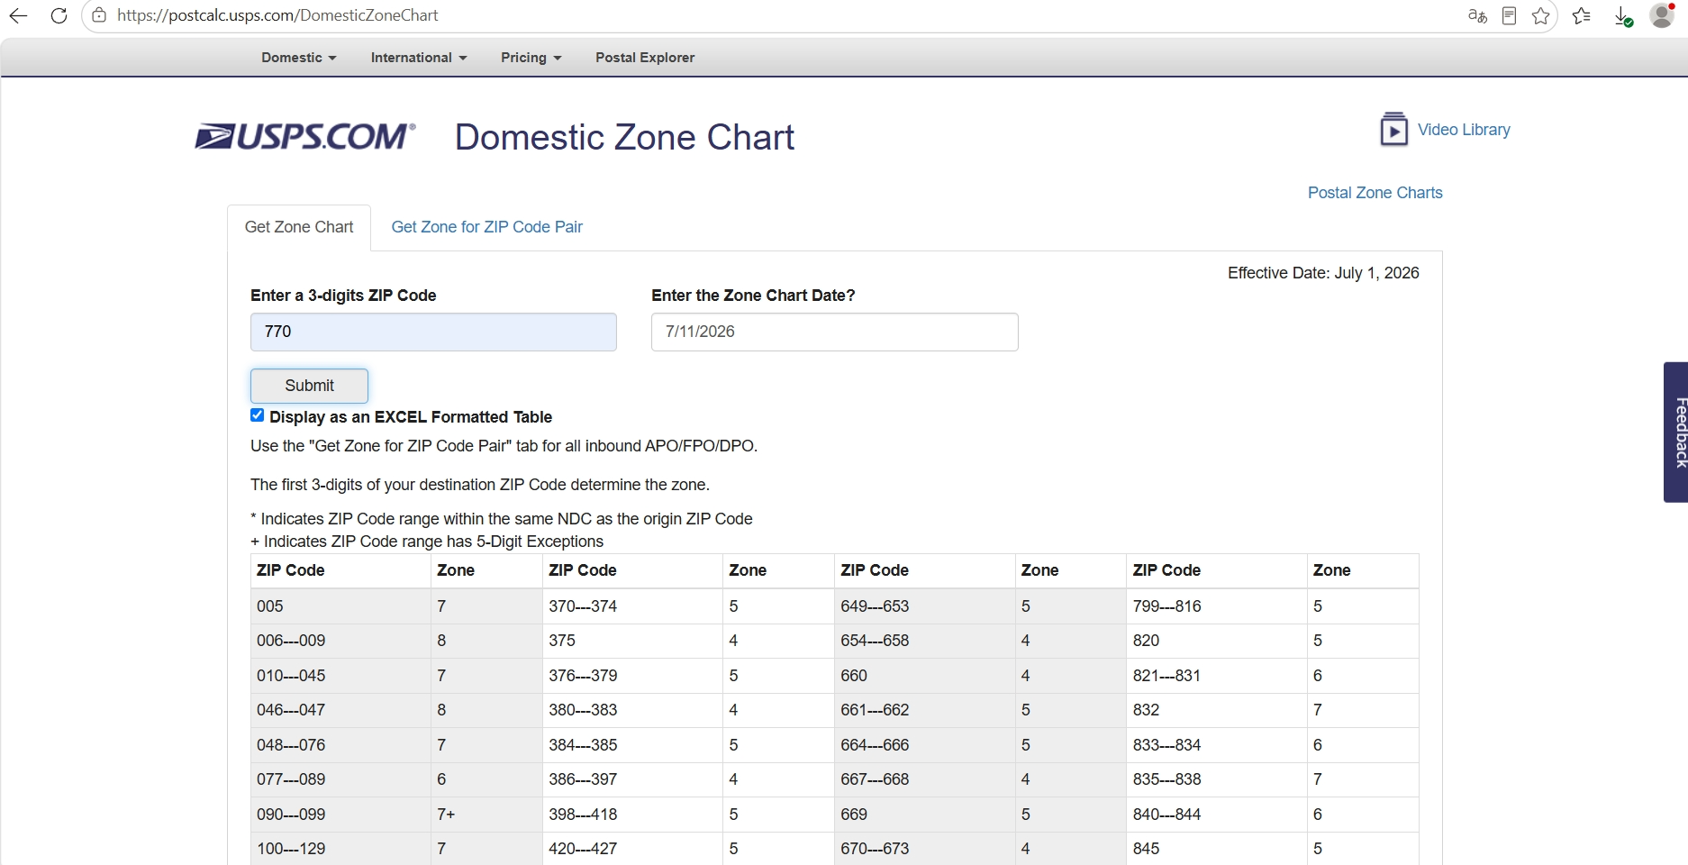Open the downloads icon
The width and height of the screenshot is (1688, 865).
1622,15
